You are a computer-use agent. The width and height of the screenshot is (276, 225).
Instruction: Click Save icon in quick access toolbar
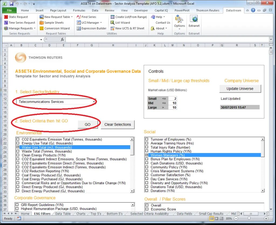[x=11, y=4]
